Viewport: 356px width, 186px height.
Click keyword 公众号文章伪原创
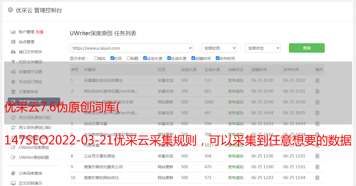pyautogui.click(x=99, y=156)
